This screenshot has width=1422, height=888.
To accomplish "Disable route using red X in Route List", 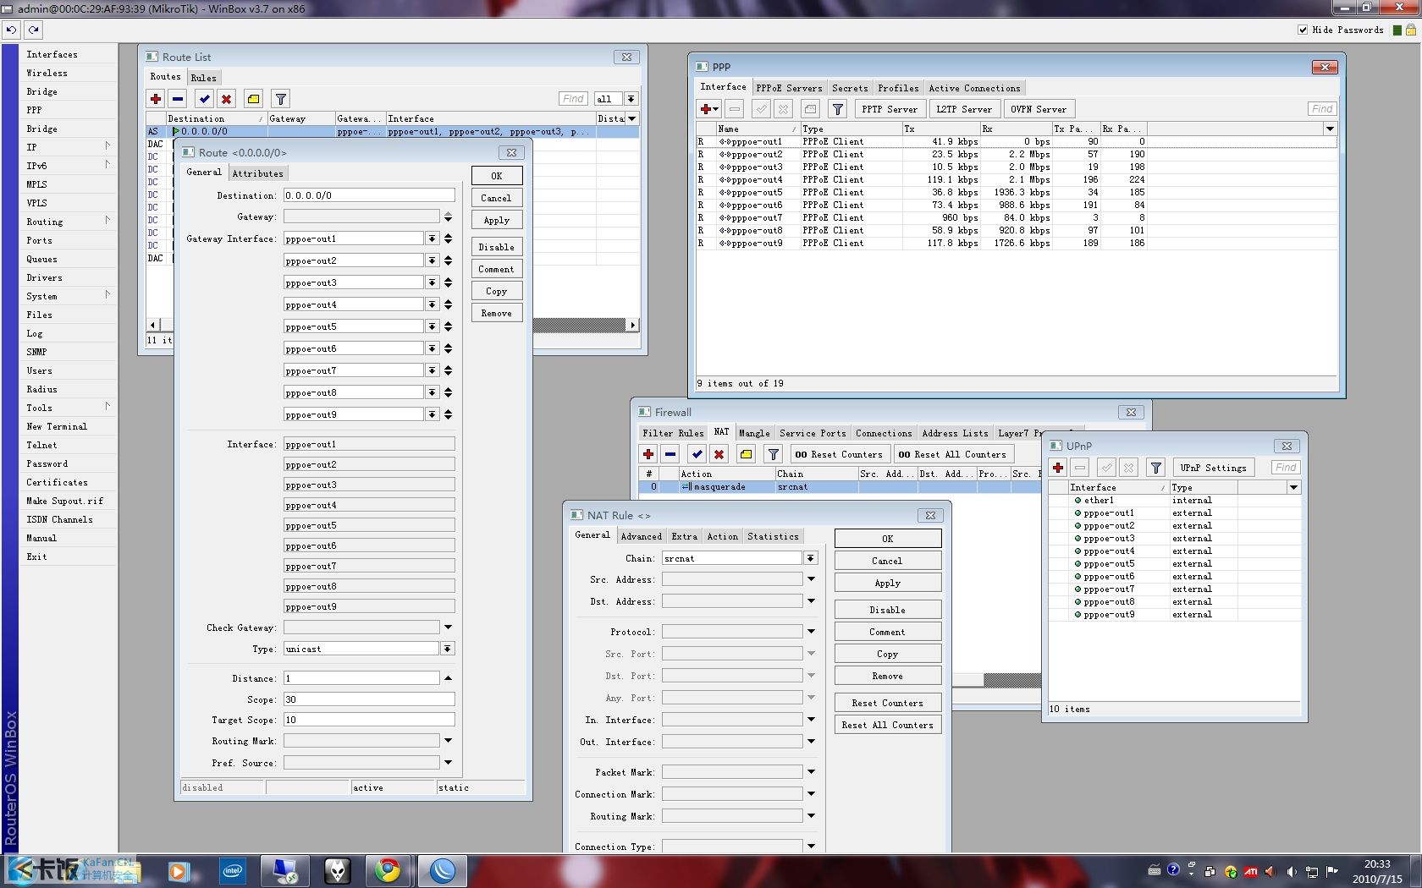I will pyautogui.click(x=226, y=99).
